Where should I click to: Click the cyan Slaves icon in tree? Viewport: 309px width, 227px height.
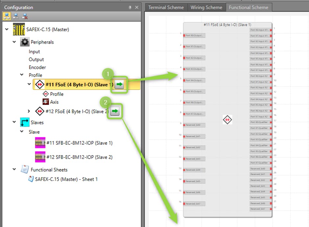pyautogui.click(x=25, y=122)
